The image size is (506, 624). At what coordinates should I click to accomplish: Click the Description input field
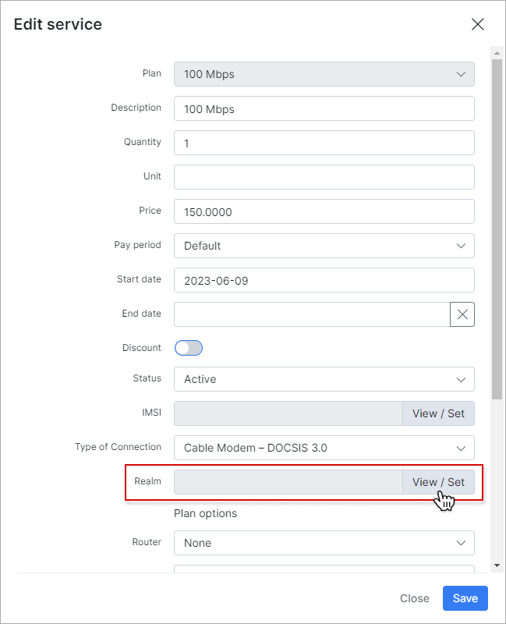(x=324, y=108)
